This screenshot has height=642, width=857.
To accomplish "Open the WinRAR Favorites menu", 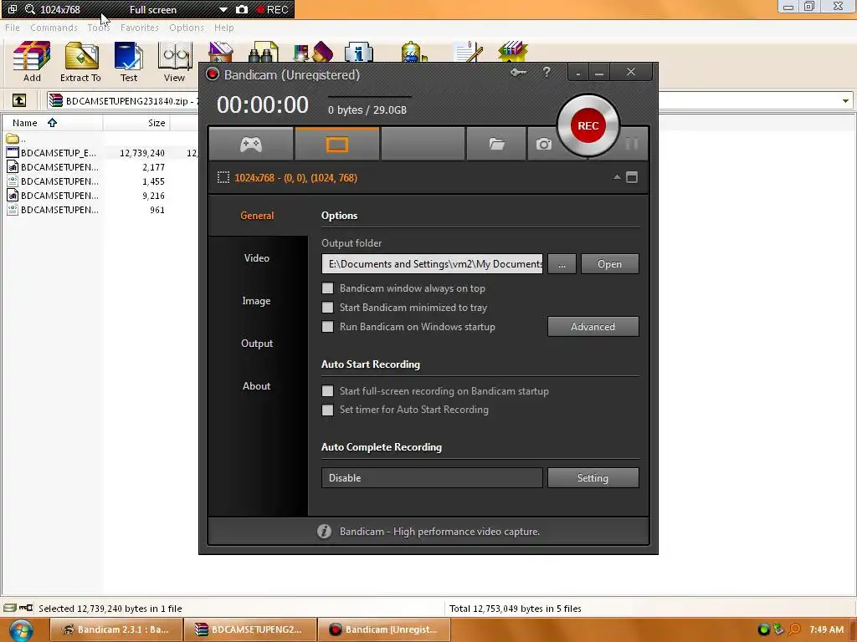I will pos(140,28).
